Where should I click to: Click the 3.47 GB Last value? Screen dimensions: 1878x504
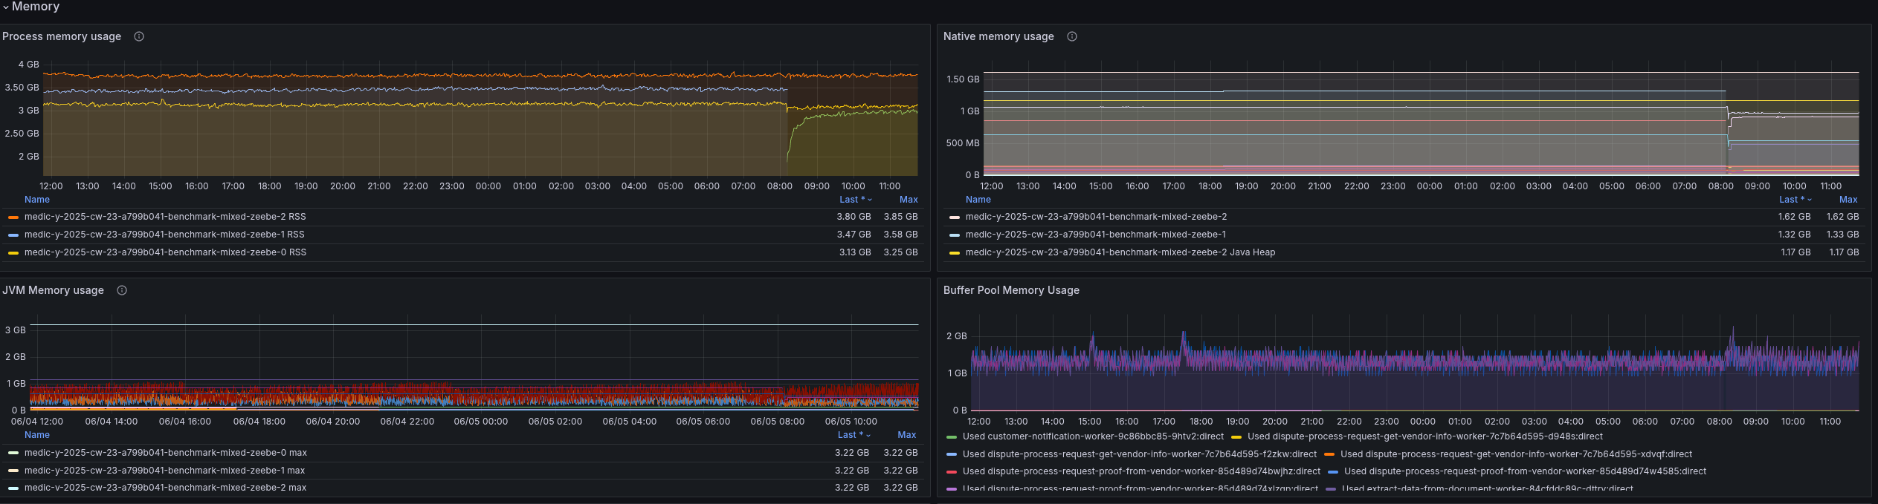[854, 235]
